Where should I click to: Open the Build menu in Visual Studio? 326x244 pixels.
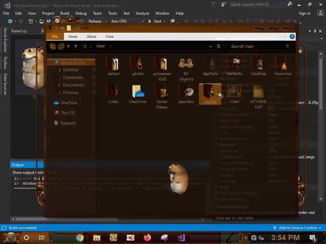click(x=65, y=13)
